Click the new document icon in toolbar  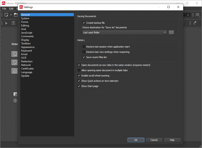(6, 15)
